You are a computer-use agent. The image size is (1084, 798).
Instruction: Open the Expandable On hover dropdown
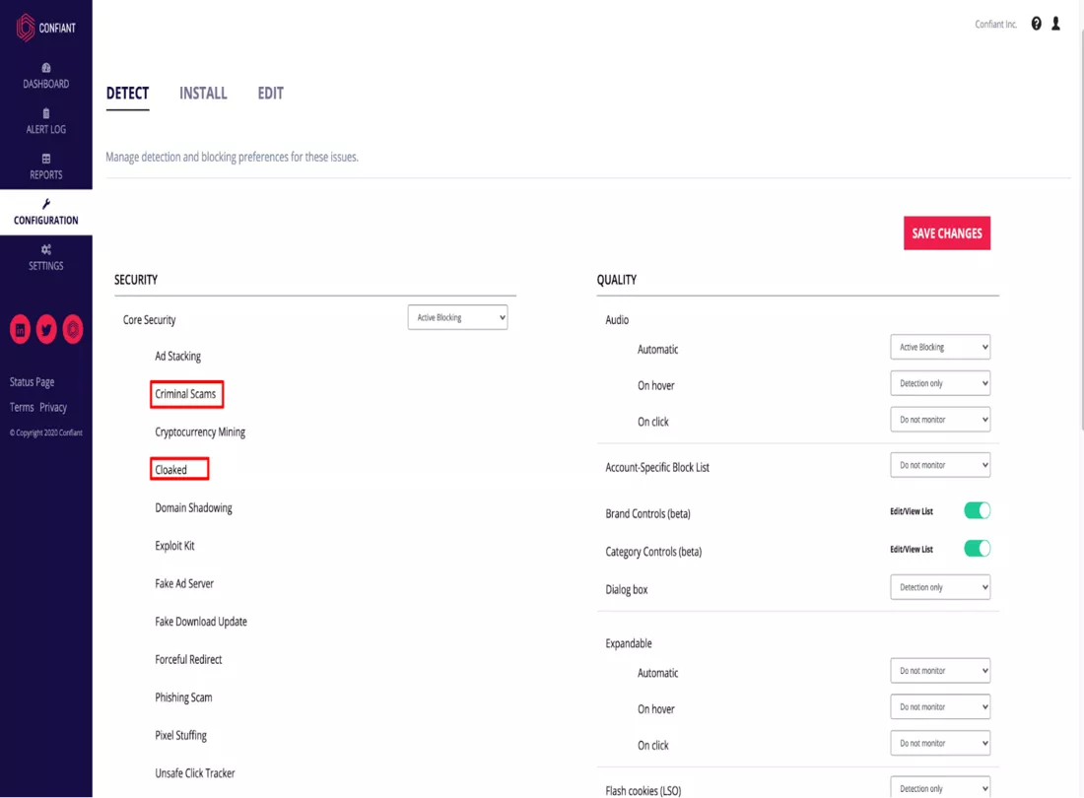(940, 706)
